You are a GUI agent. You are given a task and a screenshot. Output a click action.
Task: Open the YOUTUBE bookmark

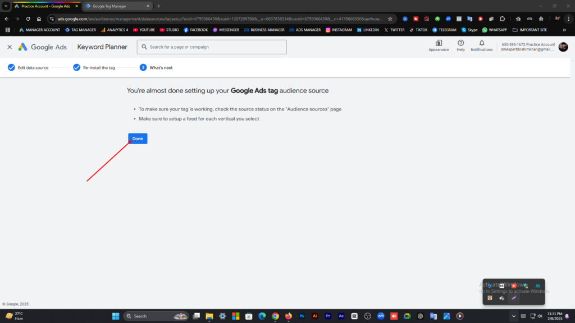pos(144,30)
